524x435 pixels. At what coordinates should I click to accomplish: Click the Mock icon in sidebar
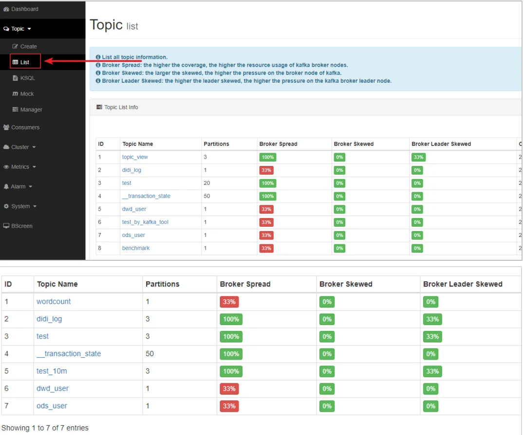(15, 94)
